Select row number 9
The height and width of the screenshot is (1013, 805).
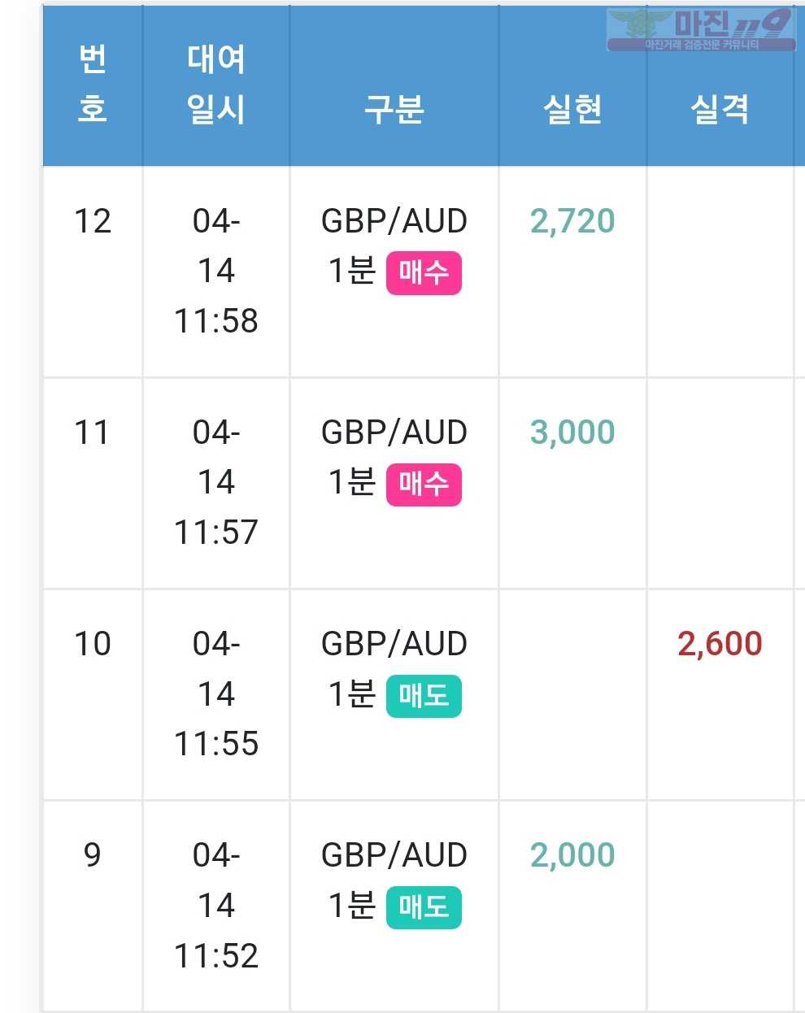pyautogui.click(x=93, y=855)
